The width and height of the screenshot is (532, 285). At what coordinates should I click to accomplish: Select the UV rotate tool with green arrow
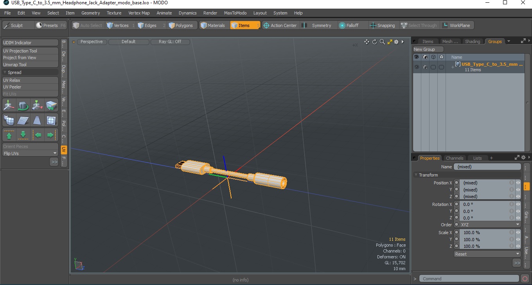coord(23,105)
